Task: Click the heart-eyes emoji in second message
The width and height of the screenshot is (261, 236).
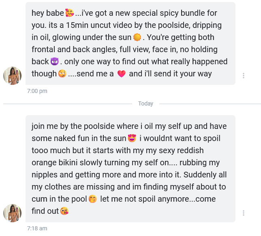Action: [x=132, y=139]
